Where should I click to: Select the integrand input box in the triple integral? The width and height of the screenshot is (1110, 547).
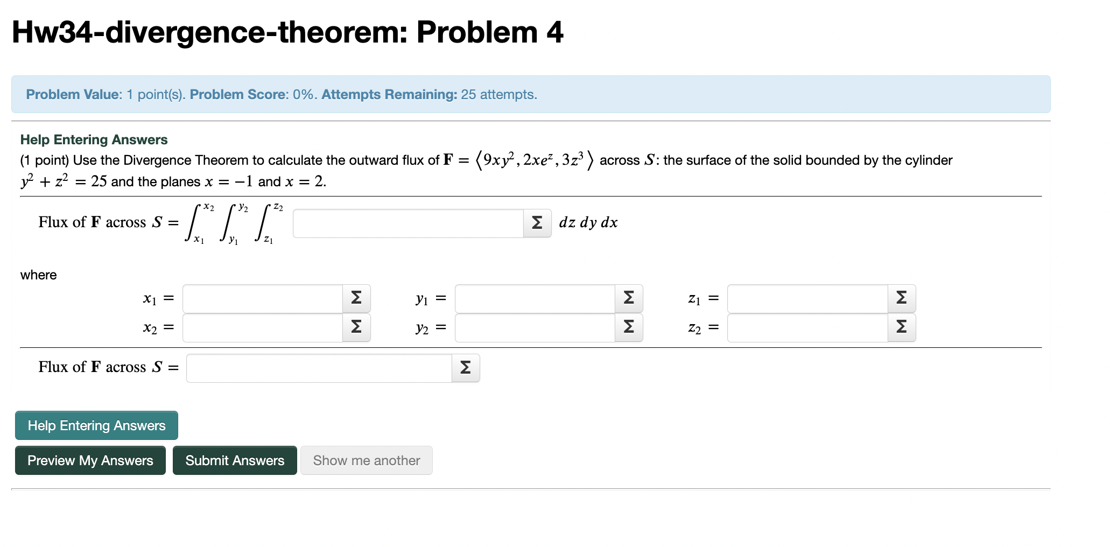coord(409,222)
